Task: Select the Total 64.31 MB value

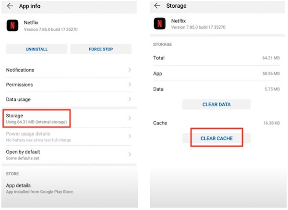Action: click(x=271, y=58)
